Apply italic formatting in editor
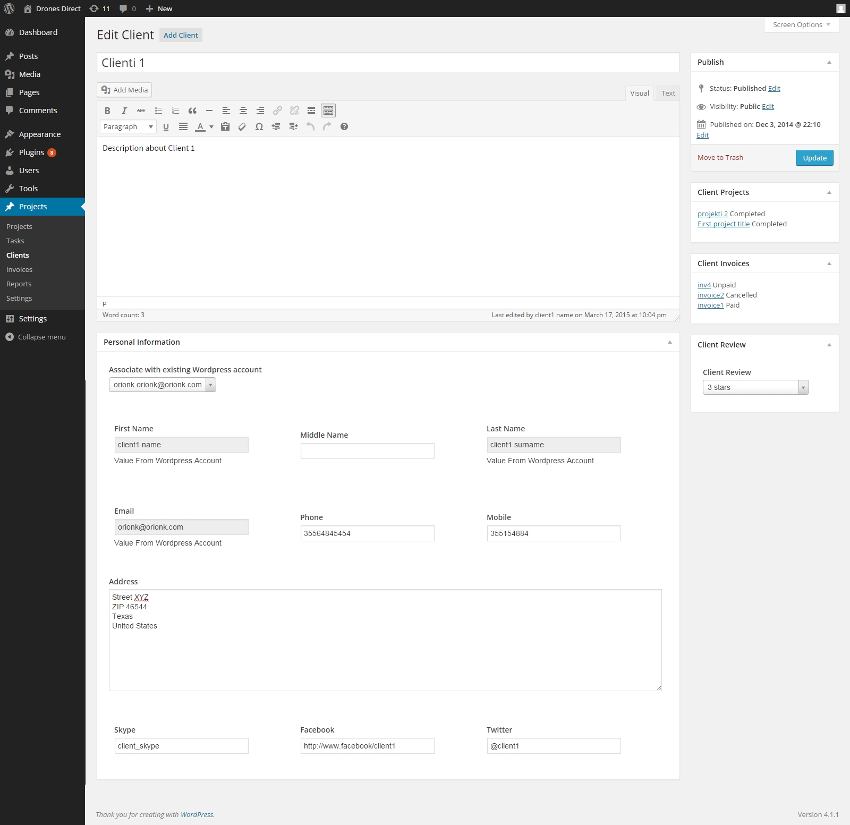Screen dimensions: 850x825 pyautogui.click(x=124, y=110)
